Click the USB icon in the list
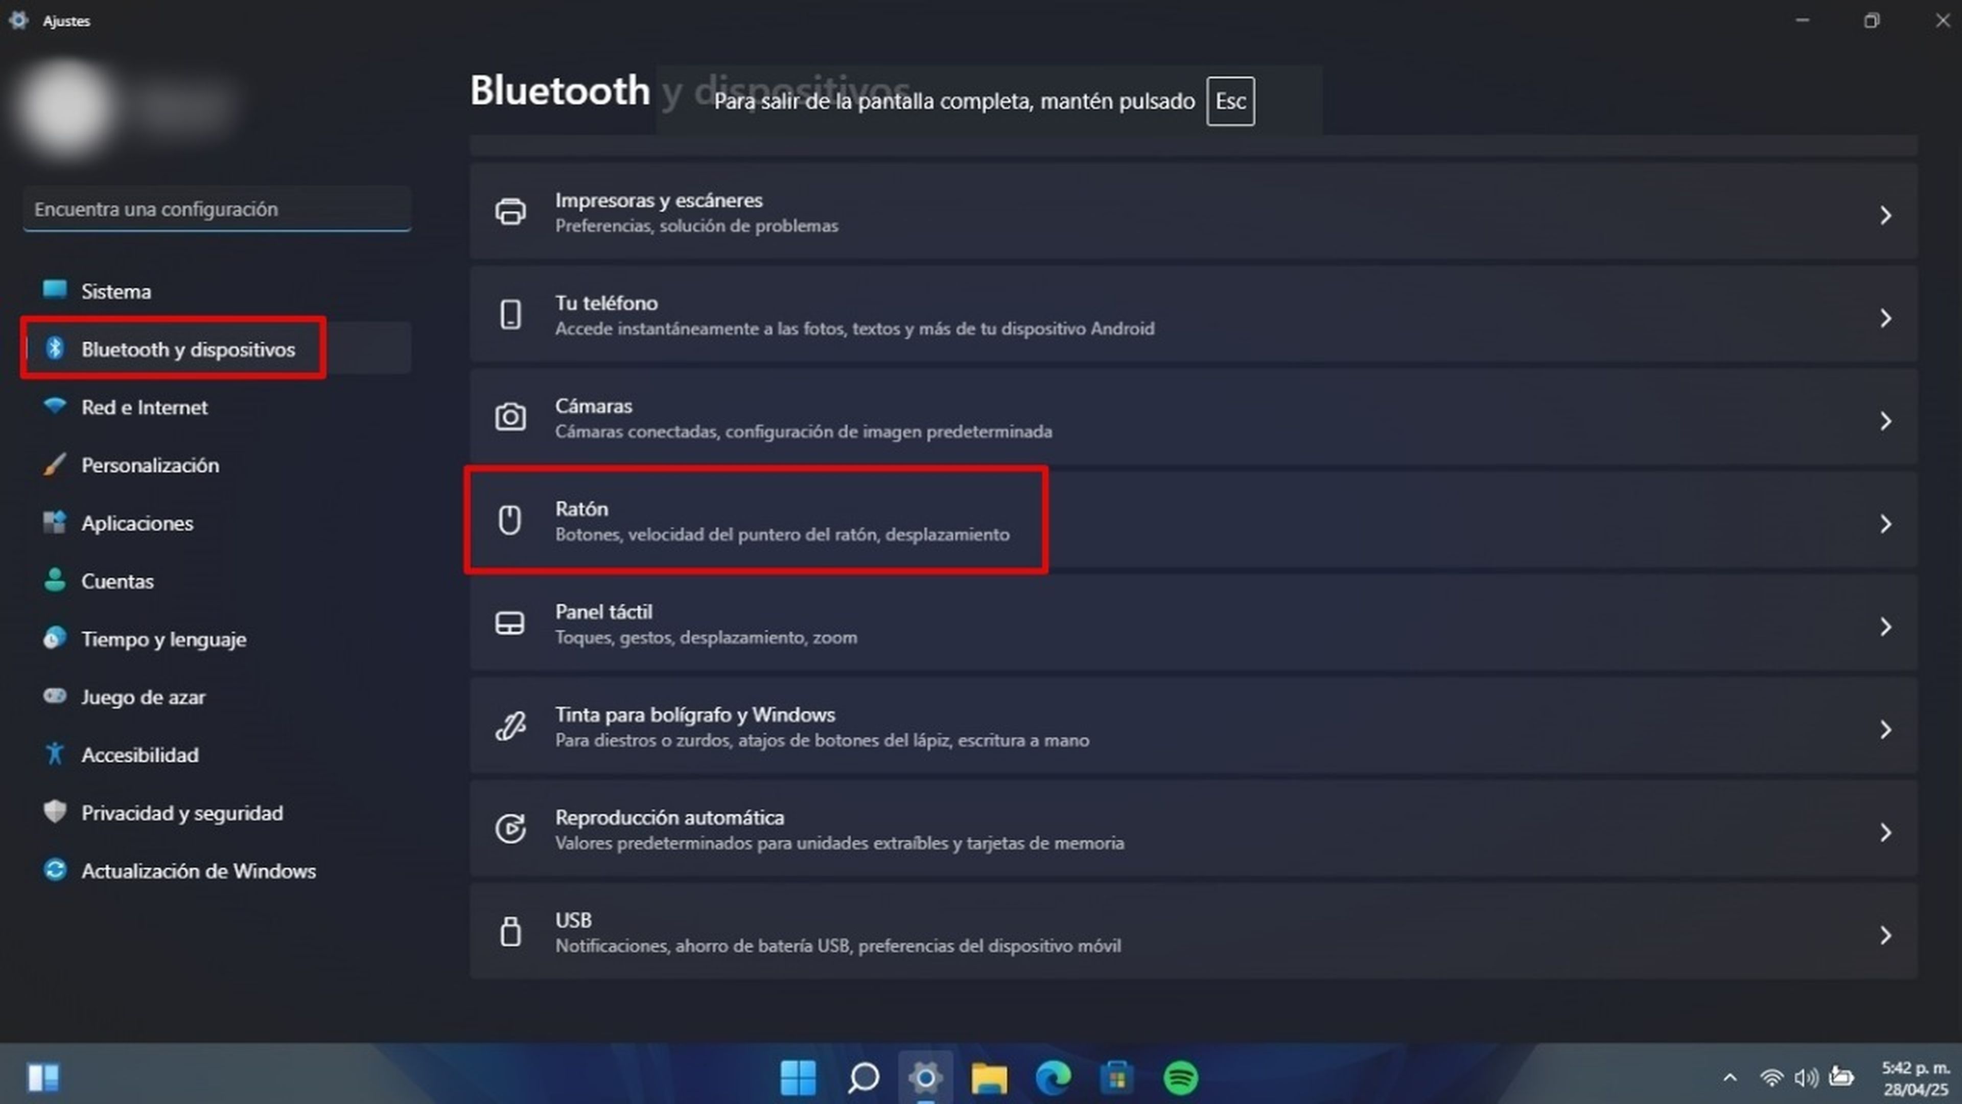Image resolution: width=1962 pixels, height=1104 pixels. pos(510,932)
